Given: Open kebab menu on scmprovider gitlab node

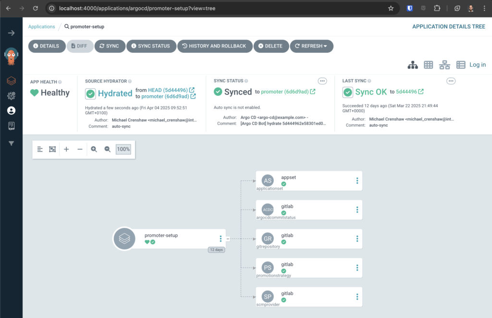Looking at the screenshot, I should 357,297.
